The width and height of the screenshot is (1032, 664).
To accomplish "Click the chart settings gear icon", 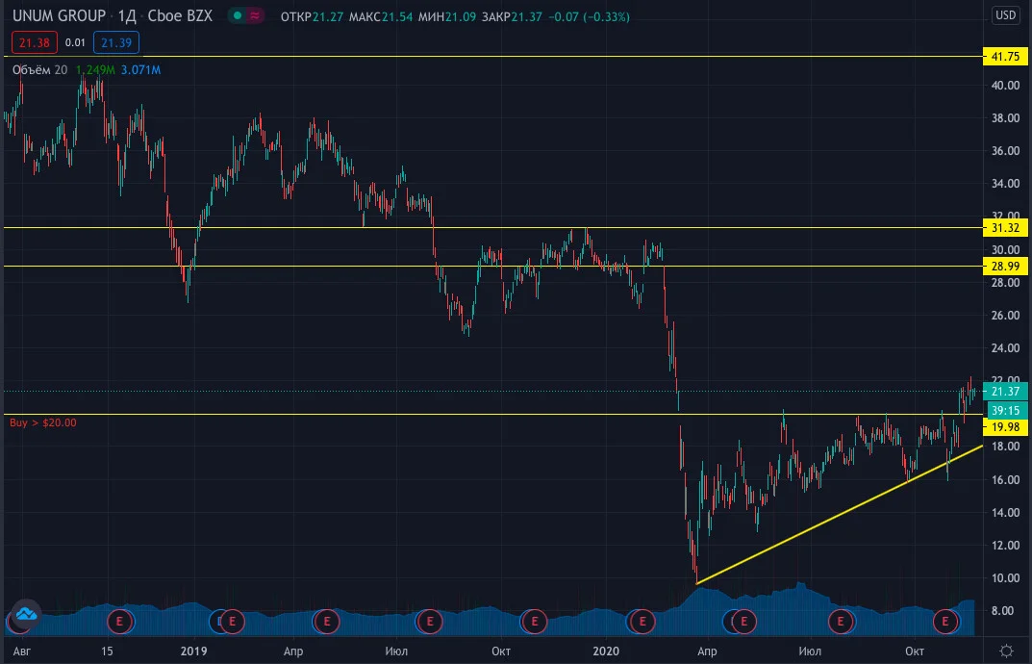I will click(1006, 651).
